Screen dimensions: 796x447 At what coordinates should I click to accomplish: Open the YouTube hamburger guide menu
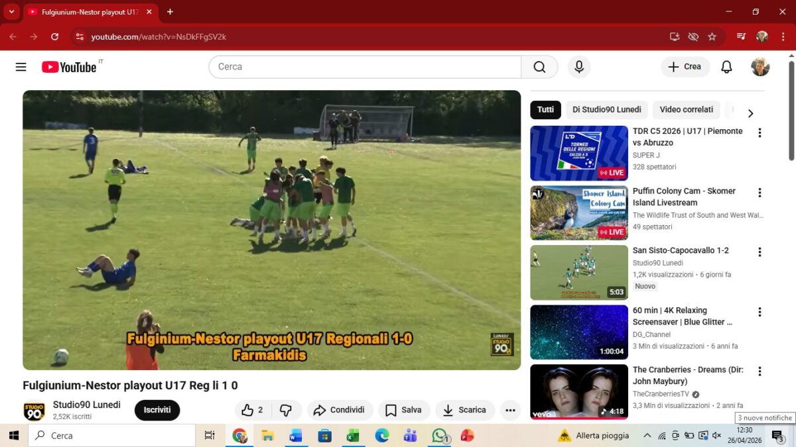pyautogui.click(x=21, y=67)
